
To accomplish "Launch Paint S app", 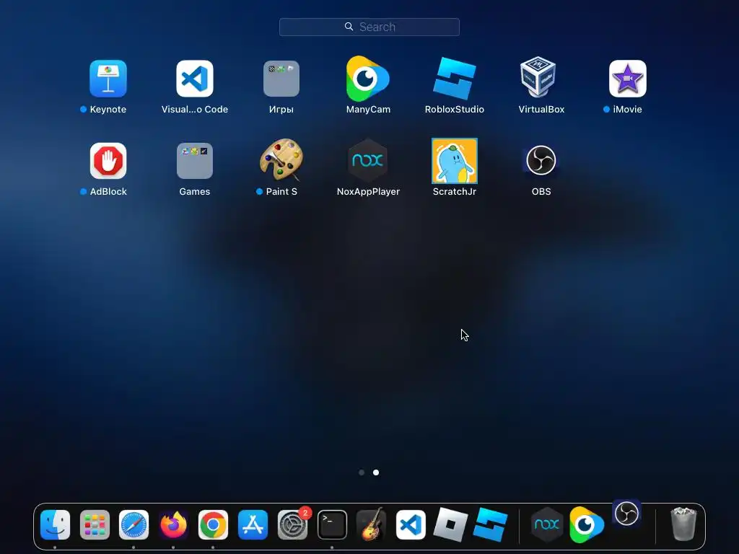I will point(281,159).
